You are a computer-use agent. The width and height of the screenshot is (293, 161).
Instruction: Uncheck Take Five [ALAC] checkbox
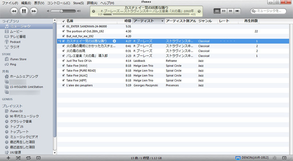pyautogui.click(x=63, y=75)
